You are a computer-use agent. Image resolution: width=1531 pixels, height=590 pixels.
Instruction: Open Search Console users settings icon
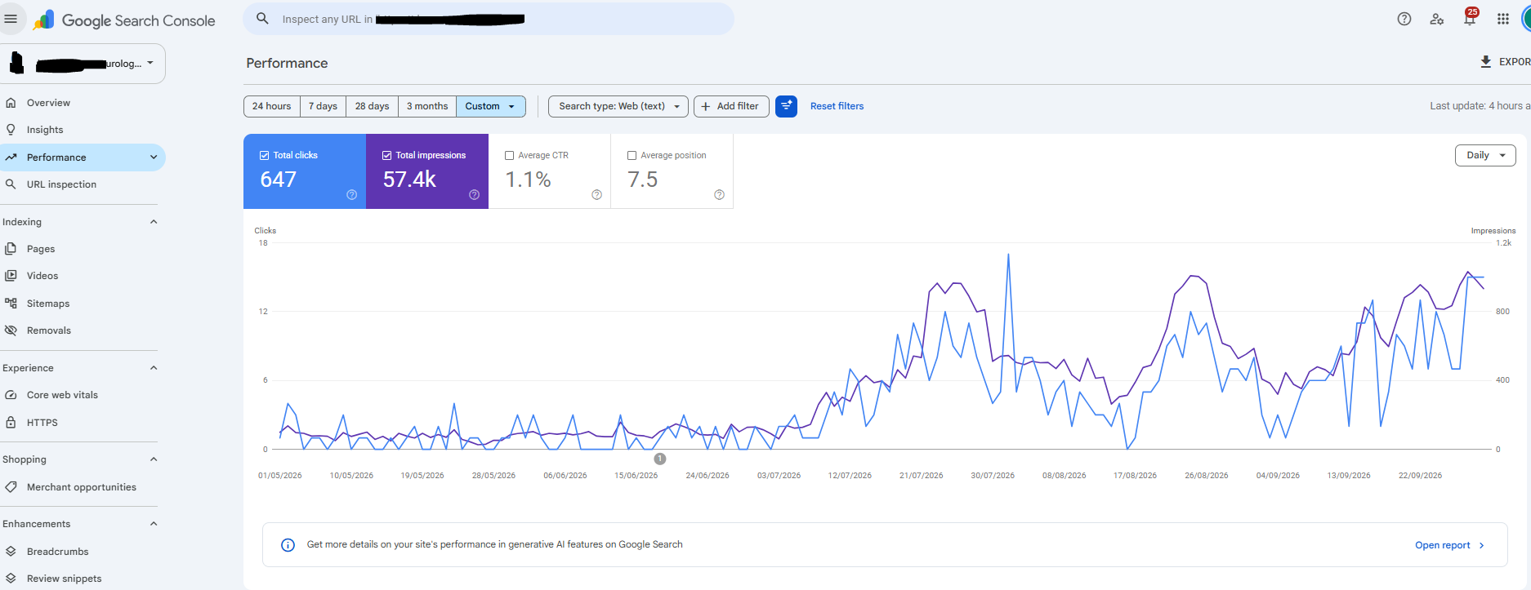pyautogui.click(x=1437, y=19)
